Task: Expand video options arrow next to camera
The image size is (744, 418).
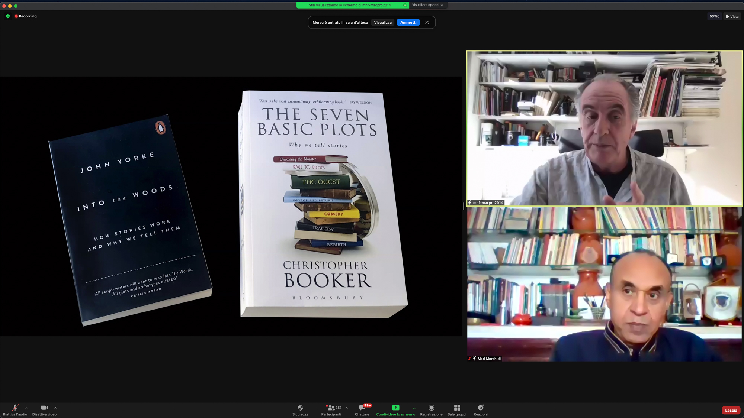Action: [55, 408]
